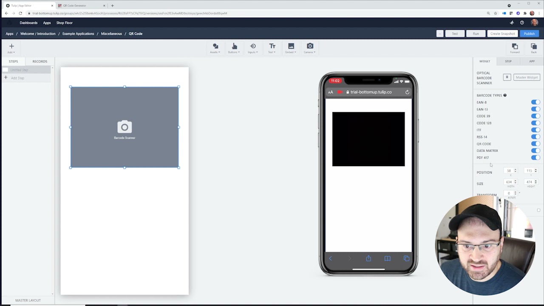Open the activity pulse icon in header
This screenshot has width=544, height=306.
(512, 23)
